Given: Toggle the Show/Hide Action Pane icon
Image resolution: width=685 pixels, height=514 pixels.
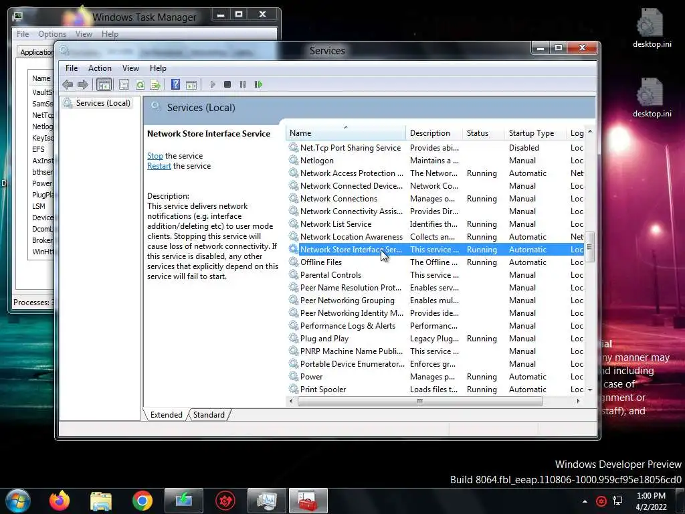Looking at the screenshot, I should 191,85.
